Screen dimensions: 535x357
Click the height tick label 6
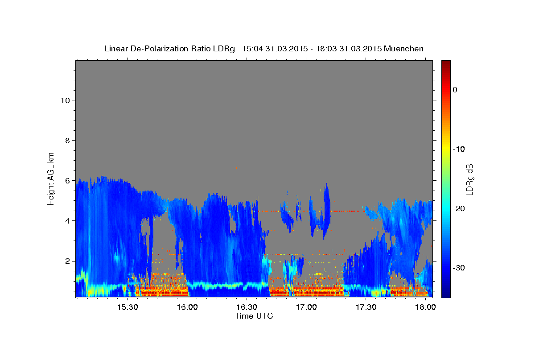point(66,180)
